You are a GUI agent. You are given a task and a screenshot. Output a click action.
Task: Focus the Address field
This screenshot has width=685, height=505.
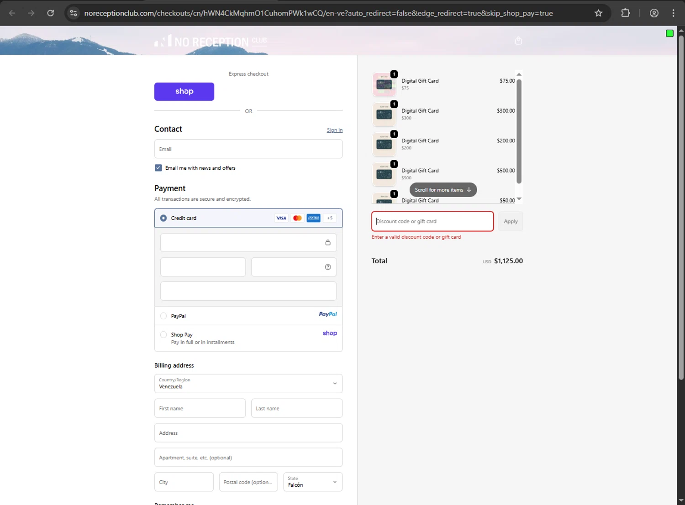tap(248, 433)
